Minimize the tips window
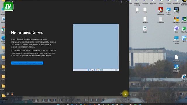The image size is (187, 105). [117, 2]
